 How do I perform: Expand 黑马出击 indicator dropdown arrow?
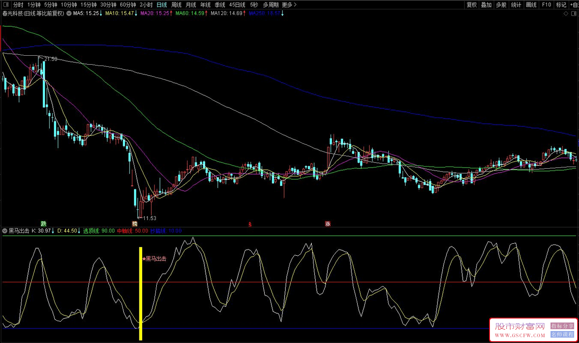pos(5,231)
